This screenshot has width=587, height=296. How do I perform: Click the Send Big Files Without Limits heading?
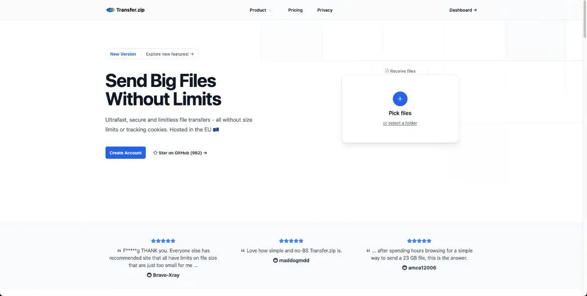coord(163,89)
